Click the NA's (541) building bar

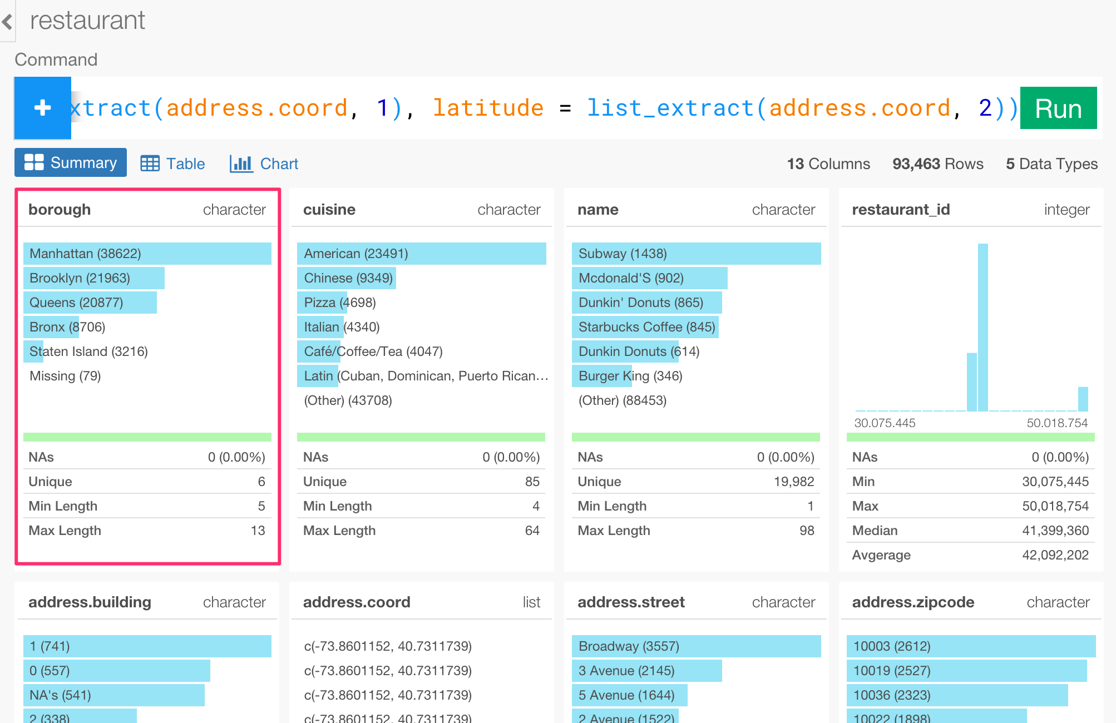tap(114, 695)
